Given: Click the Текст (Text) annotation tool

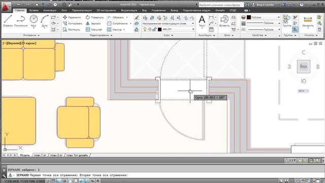Looking at the screenshot, I should click(202, 21).
